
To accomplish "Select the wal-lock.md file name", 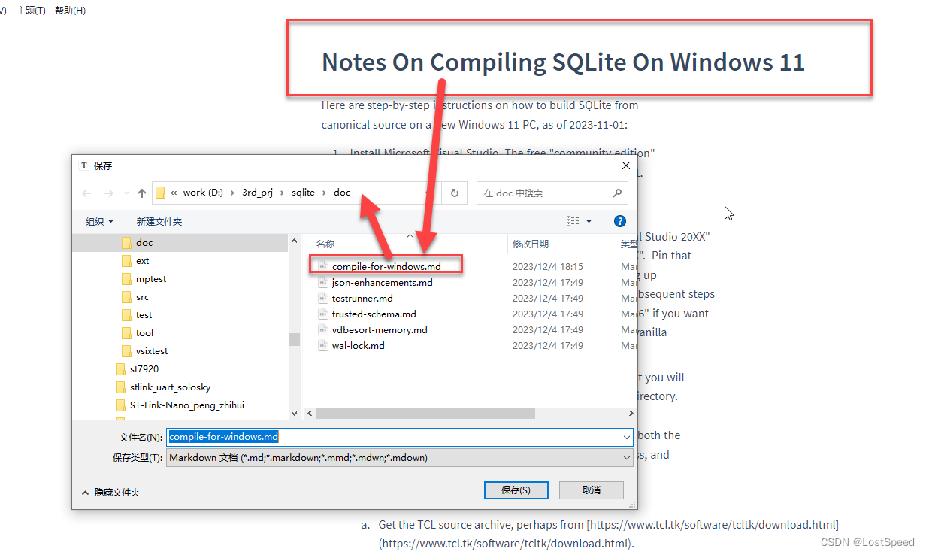I will [x=359, y=345].
